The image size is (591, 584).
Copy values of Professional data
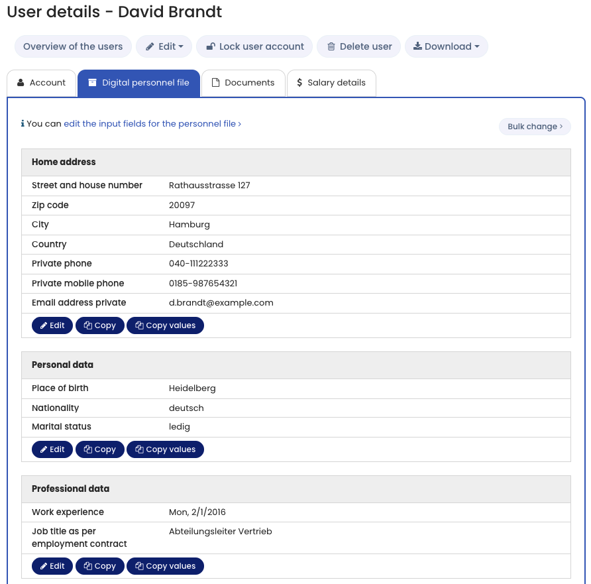click(x=165, y=566)
